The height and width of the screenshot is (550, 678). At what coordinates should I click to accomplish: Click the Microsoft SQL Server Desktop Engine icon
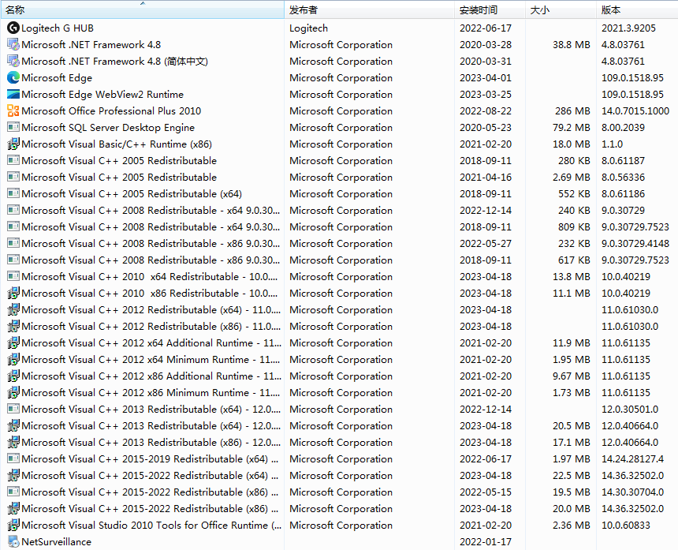(13, 128)
